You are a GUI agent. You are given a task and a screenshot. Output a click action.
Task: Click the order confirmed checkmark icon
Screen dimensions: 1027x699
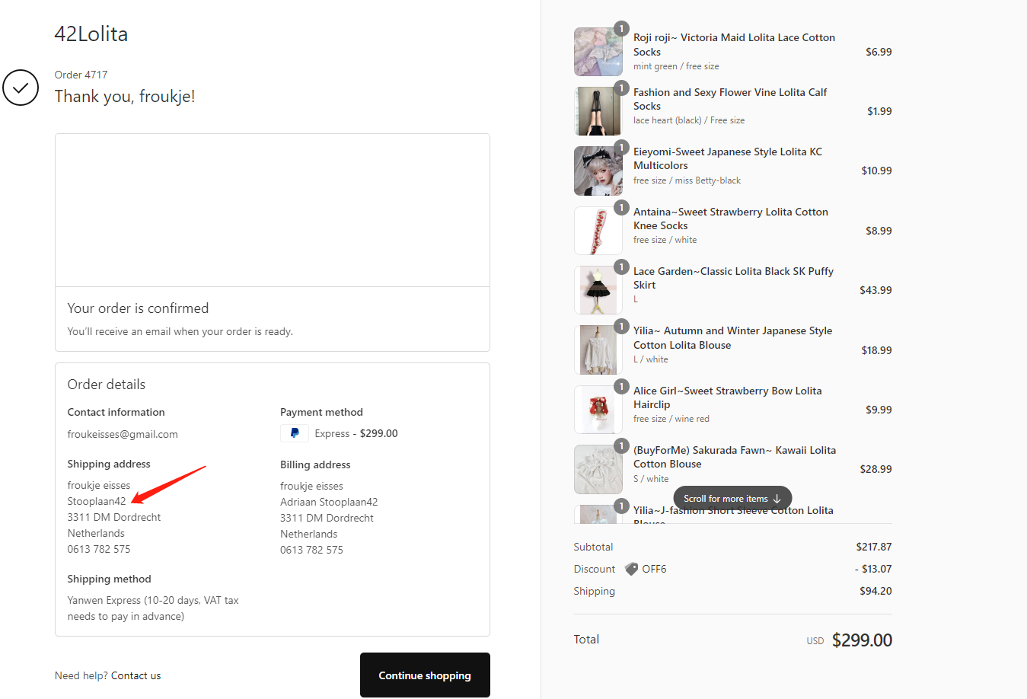coord(21,88)
